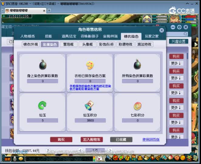
Task: Click the handshake friends icon
Action: click(x=177, y=158)
